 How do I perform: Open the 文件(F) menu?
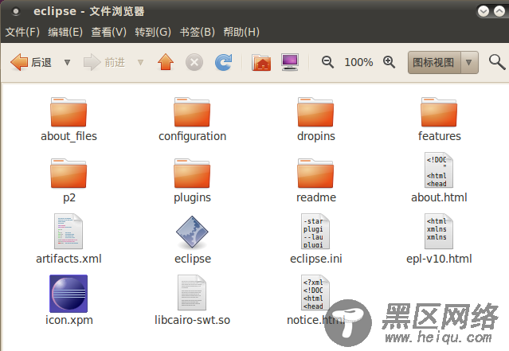22,32
